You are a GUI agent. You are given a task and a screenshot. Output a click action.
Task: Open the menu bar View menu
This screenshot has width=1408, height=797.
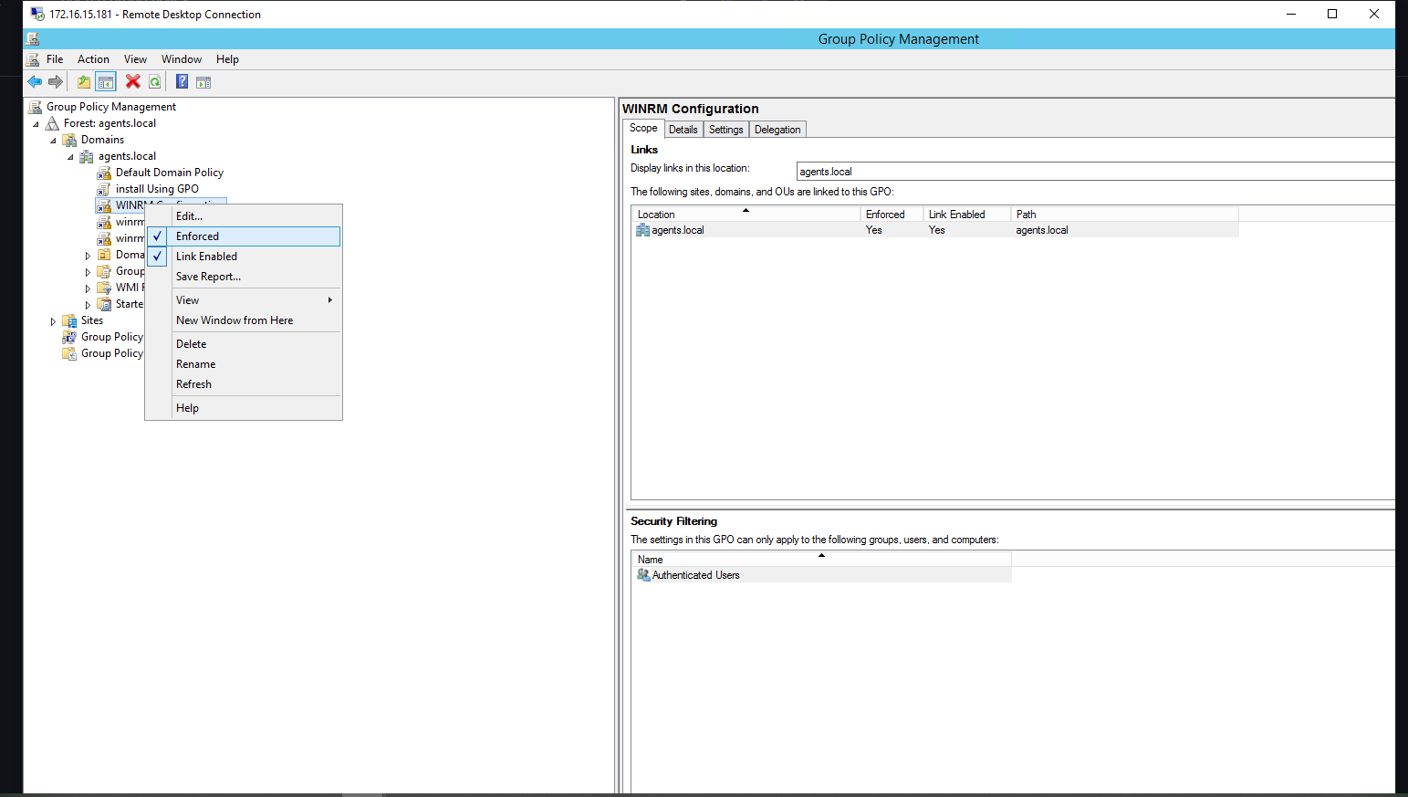click(x=135, y=59)
